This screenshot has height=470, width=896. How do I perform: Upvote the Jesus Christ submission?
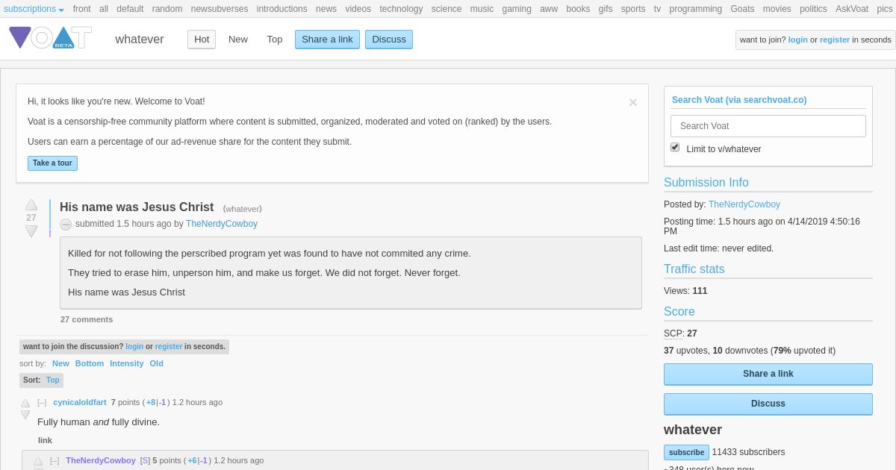click(31, 204)
